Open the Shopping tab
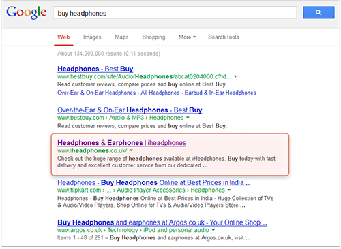The height and width of the screenshot is (249, 341). pyautogui.click(x=153, y=37)
